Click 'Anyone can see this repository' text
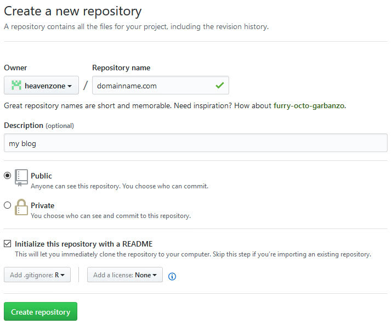This screenshot has width=392, height=324. pyautogui.click(x=120, y=186)
